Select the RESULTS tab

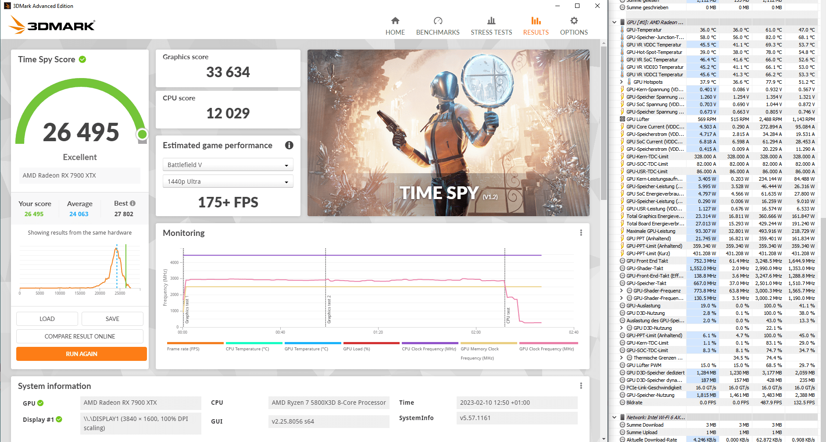coord(536,26)
